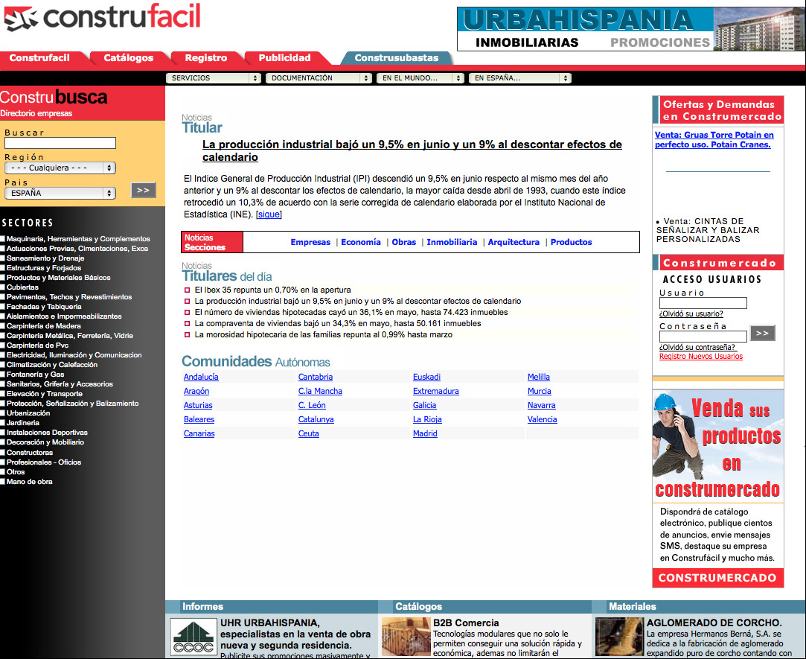Open the SERVICIOS dropdown menu

click(x=214, y=78)
